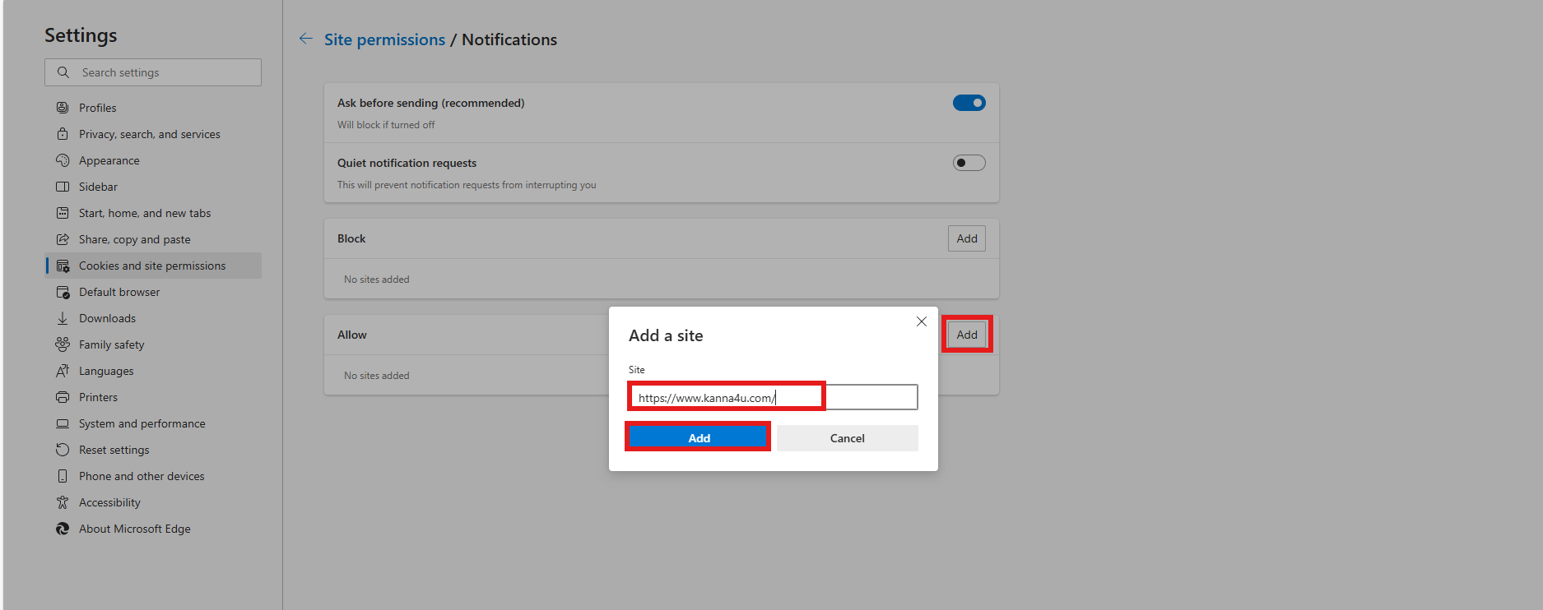Image resolution: width=1543 pixels, height=610 pixels.
Task: Click the Accessibility icon
Action: click(63, 502)
